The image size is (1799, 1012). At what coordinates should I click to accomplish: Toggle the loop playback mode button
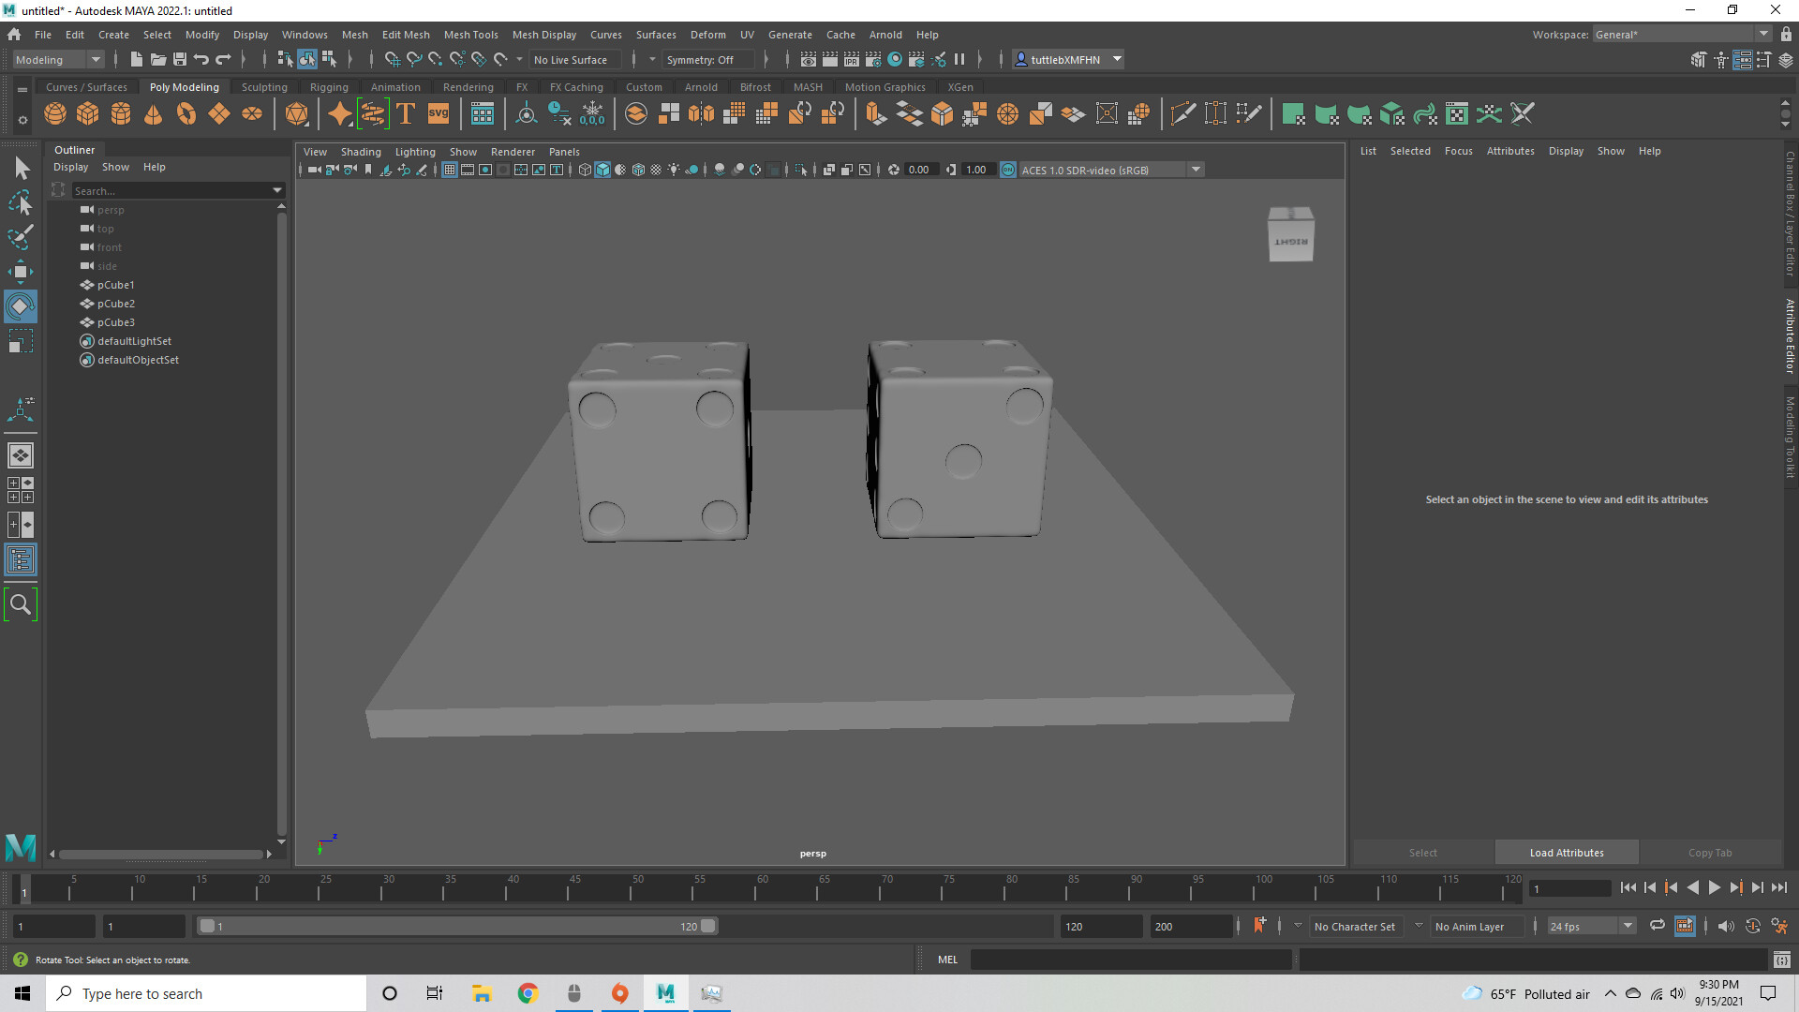point(1657,926)
